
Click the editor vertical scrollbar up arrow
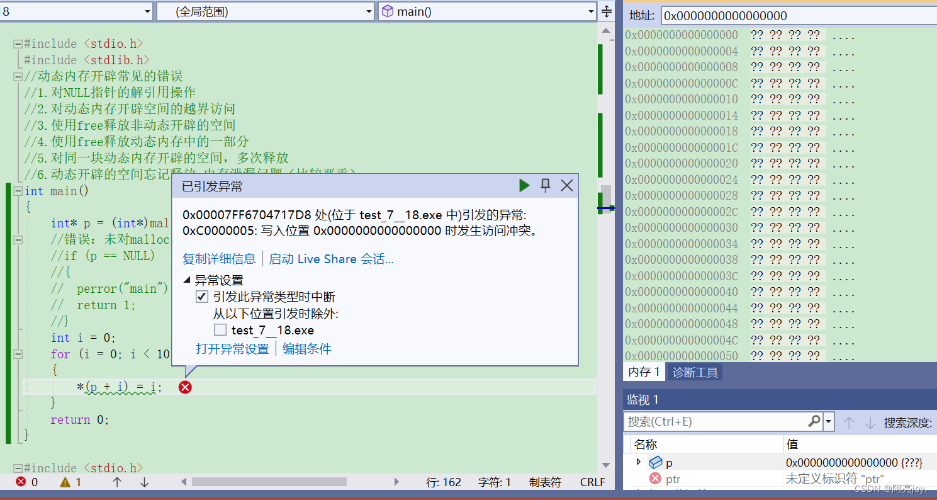pos(606,31)
